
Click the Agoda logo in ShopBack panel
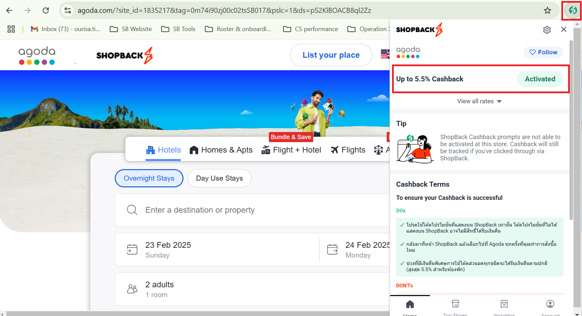[408, 52]
